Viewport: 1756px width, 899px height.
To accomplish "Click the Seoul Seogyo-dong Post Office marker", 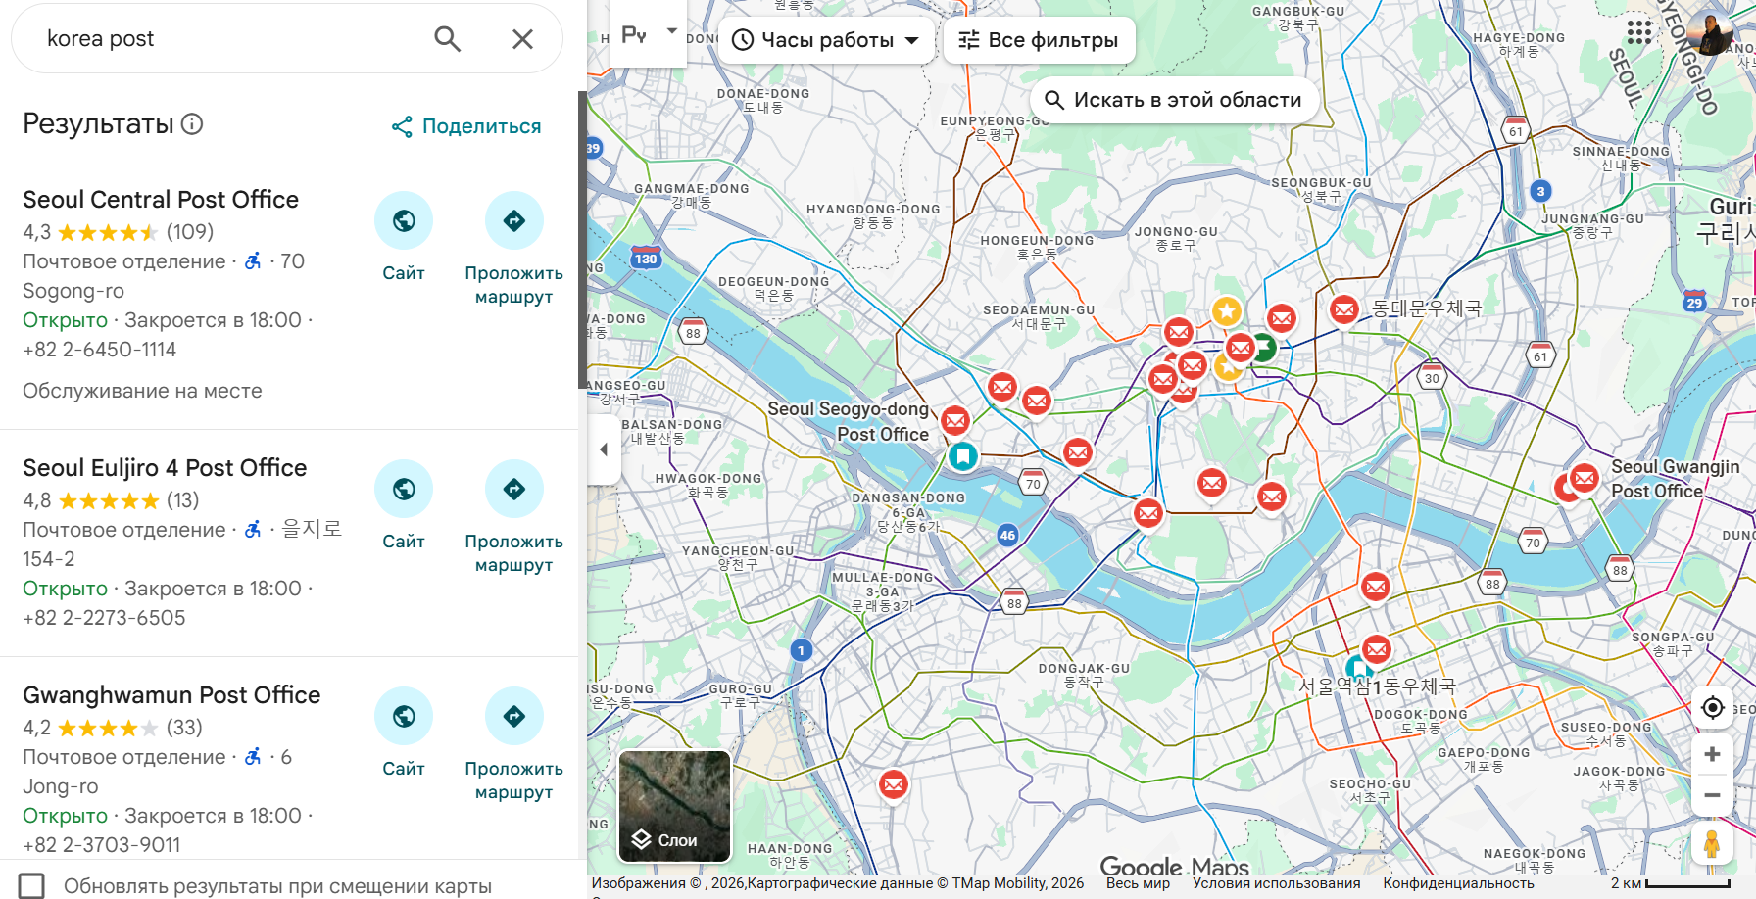I will tap(954, 421).
